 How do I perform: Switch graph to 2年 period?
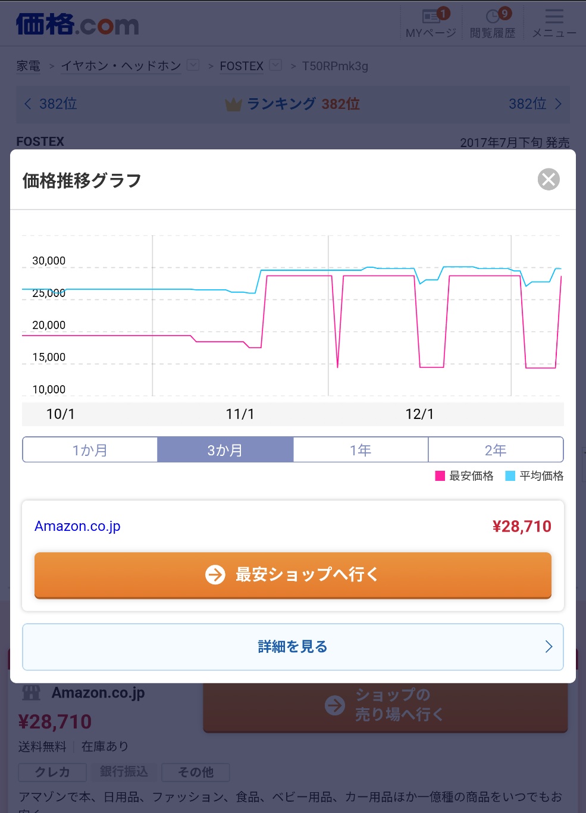[496, 450]
